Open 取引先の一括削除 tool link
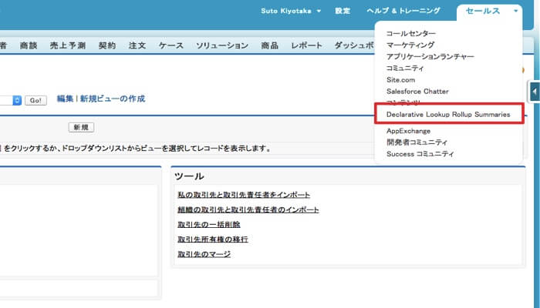The width and height of the screenshot is (540, 308). tap(208, 225)
